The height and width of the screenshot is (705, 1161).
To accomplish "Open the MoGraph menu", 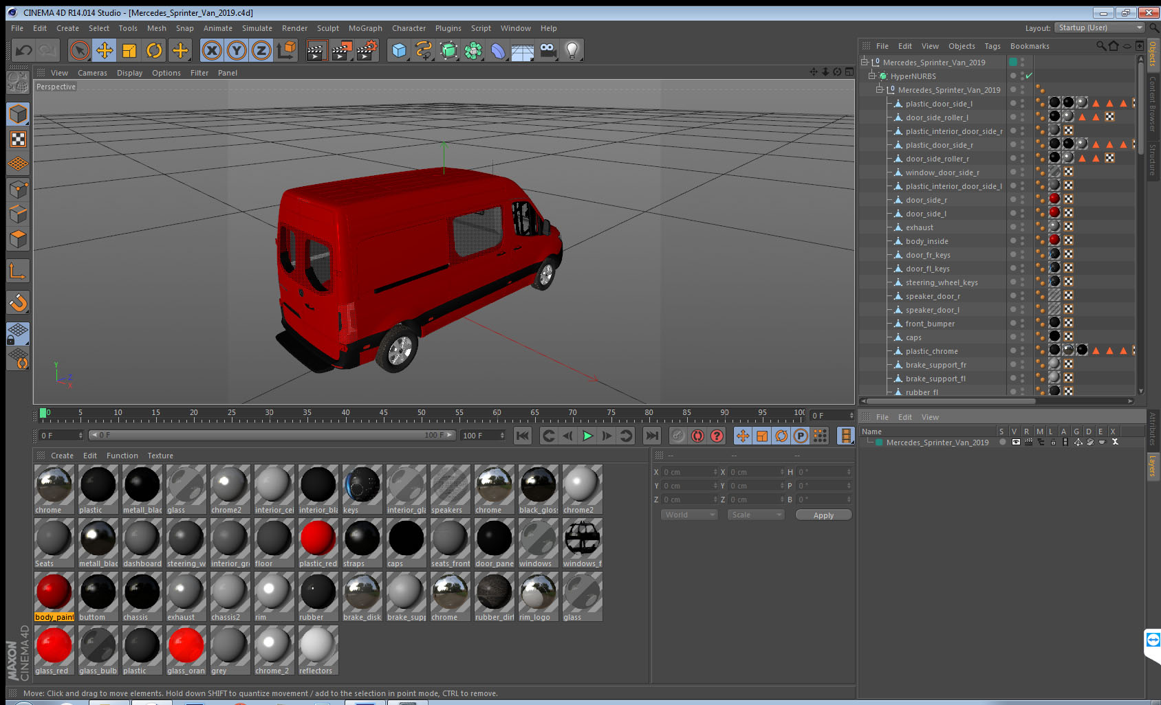I will coord(365,28).
